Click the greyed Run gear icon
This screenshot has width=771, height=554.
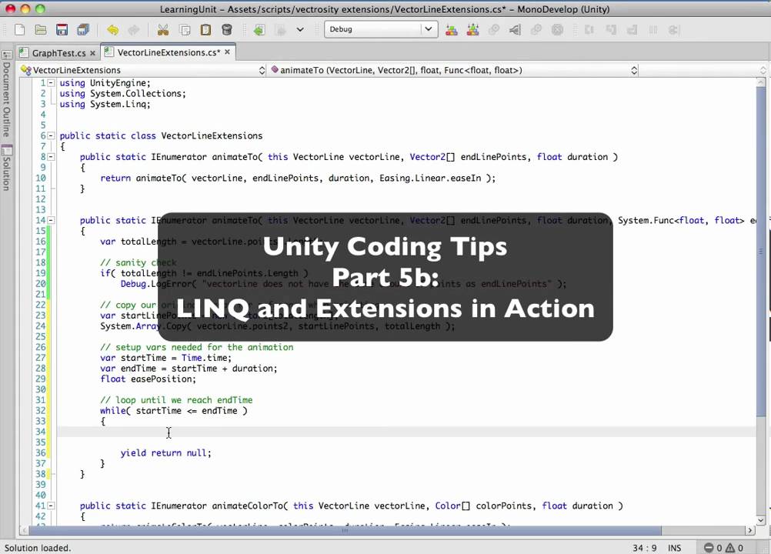tap(494, 30)
